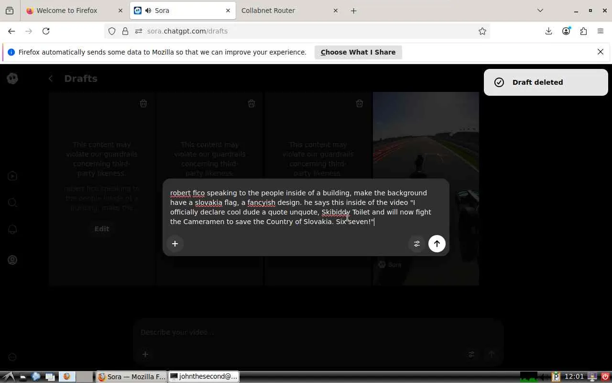Expand the list all tabs dropdown
Viewport: 612px width, 383px height.
[540, 11]
